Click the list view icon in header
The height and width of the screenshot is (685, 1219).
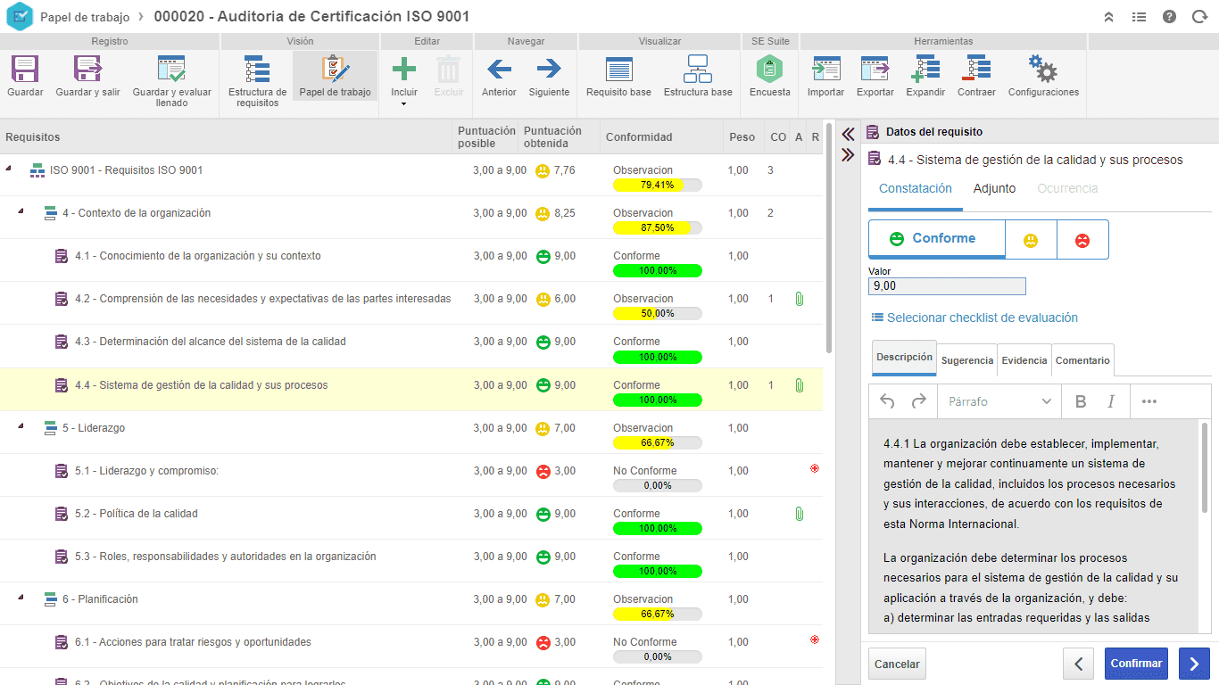pyautogui.click(x=1139, y=17)
